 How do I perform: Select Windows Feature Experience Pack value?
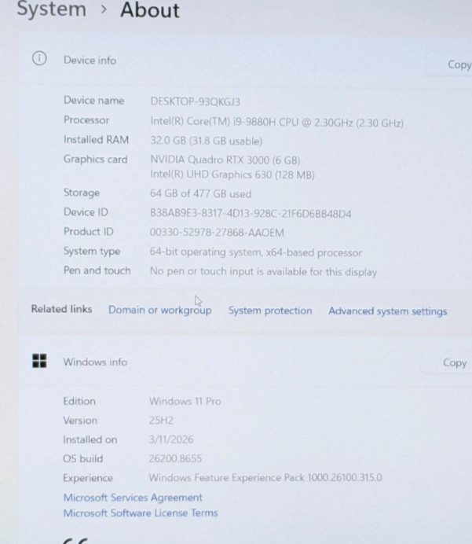coord(265,477)
